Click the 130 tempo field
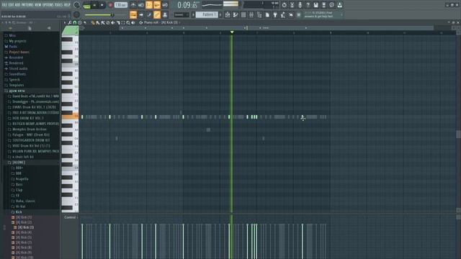Viewport: 461px width, 259px height. click(120, 5)
